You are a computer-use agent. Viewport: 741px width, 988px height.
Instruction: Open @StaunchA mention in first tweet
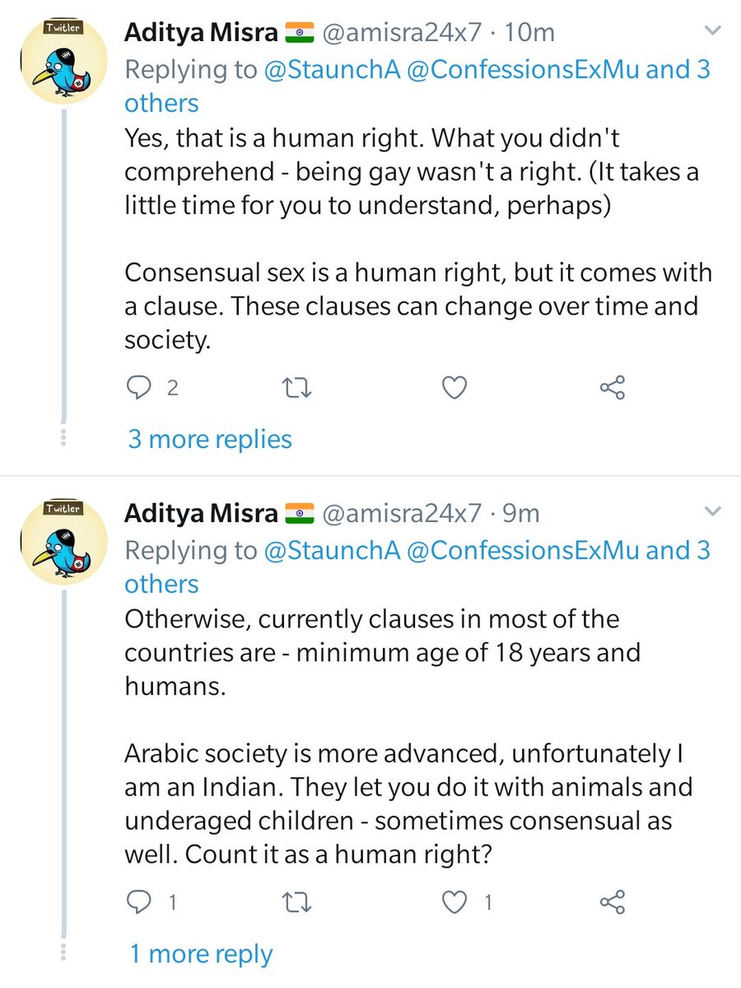[331, 69]
